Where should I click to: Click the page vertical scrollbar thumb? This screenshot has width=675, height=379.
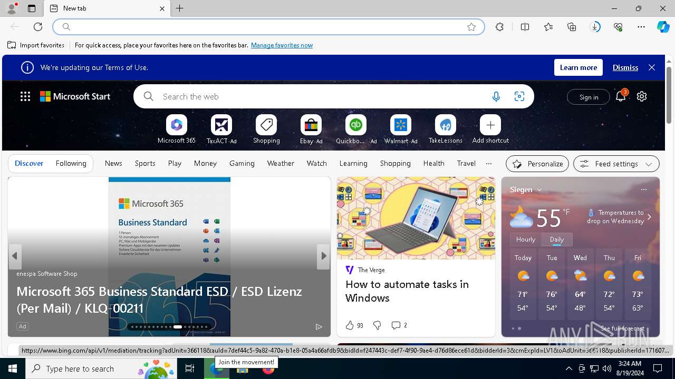coord(669,95)
